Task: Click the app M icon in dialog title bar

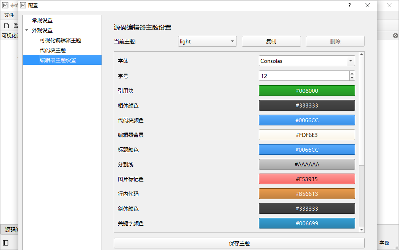Action: [23, 5]
